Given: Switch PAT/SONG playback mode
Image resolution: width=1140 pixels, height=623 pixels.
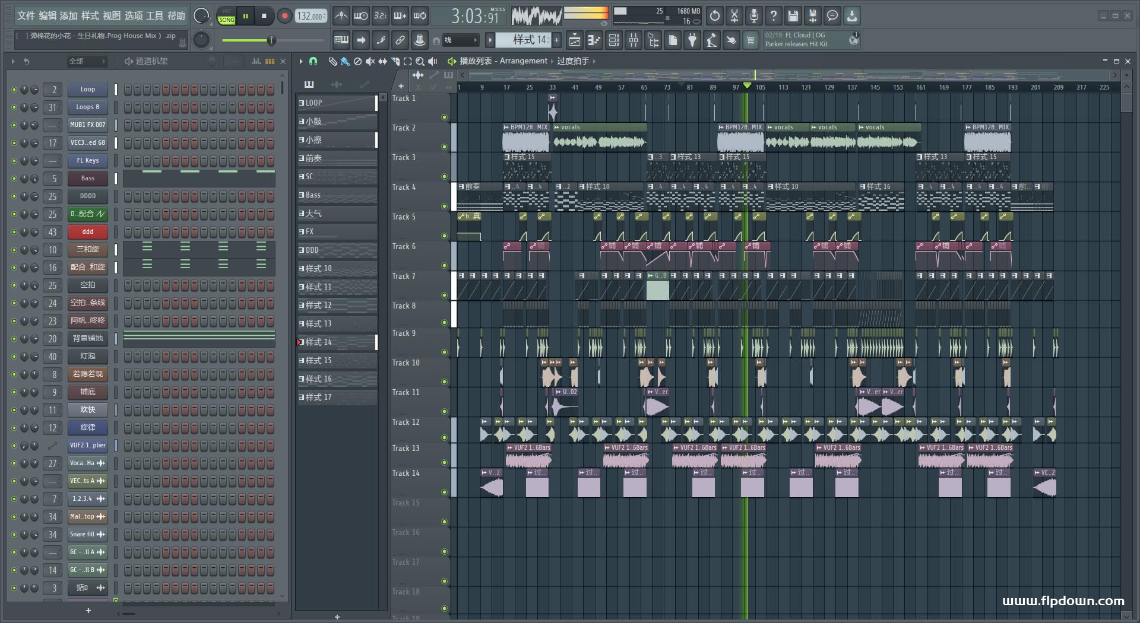Looking at the screenshot, I should pyautogui.click(x=226, y=16).
